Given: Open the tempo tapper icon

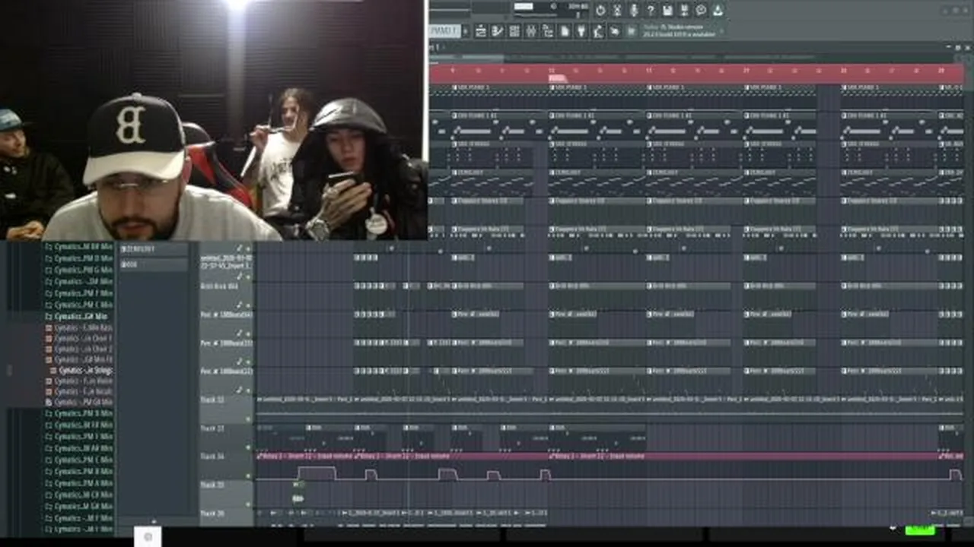Looking at the screenshot, I should pos(598,31).
